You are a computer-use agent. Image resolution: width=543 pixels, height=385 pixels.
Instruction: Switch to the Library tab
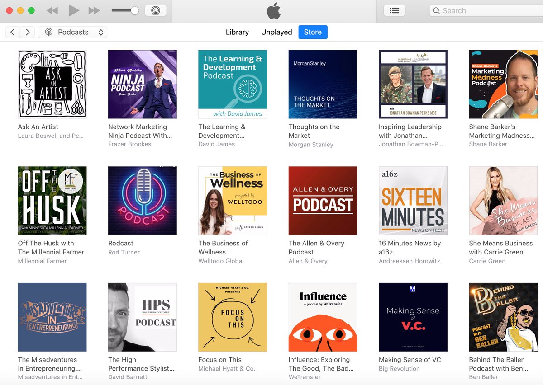(237, 32)
